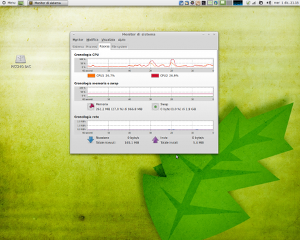Click the green shield checkmark tray icon
Screen dimensions: 300x240
click(x=248, y=3)
